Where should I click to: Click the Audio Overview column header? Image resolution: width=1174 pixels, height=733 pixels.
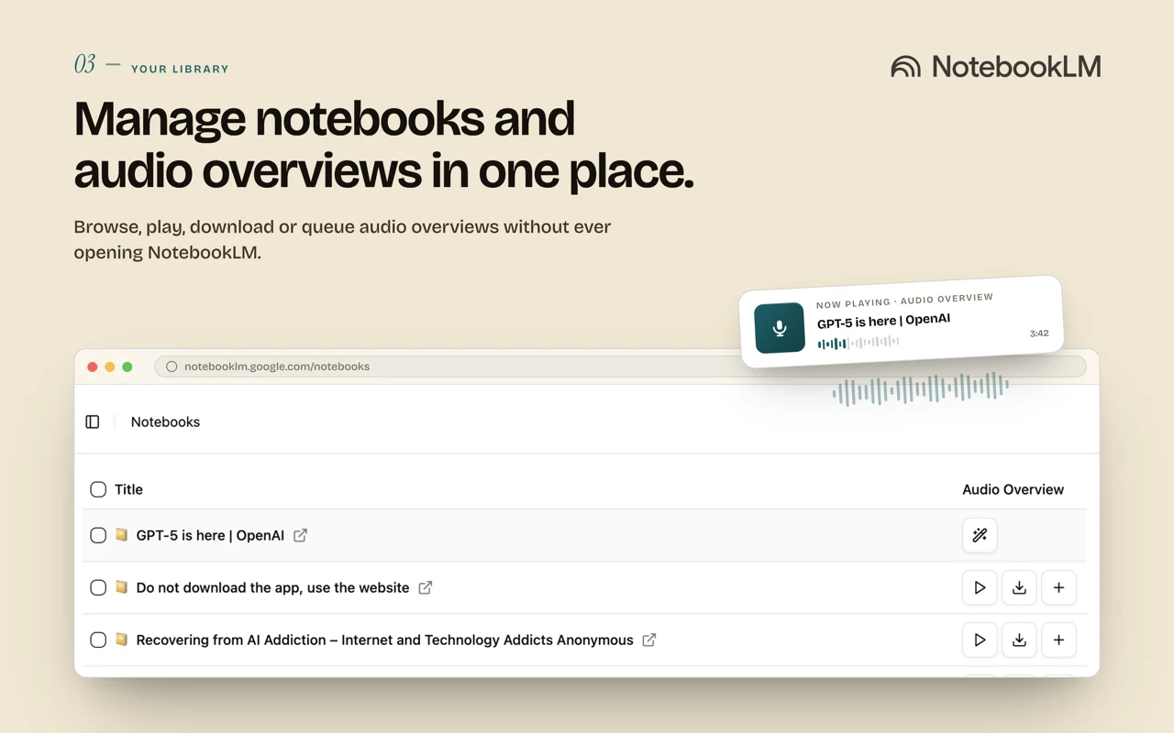tap(1013, 489)
